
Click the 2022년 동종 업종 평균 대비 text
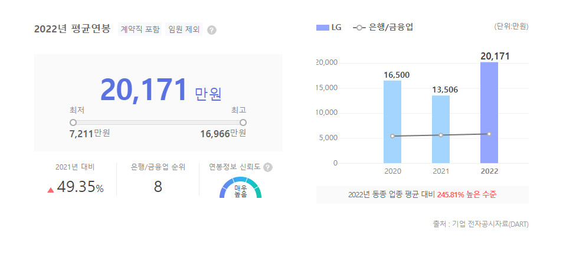pos(392,195)
